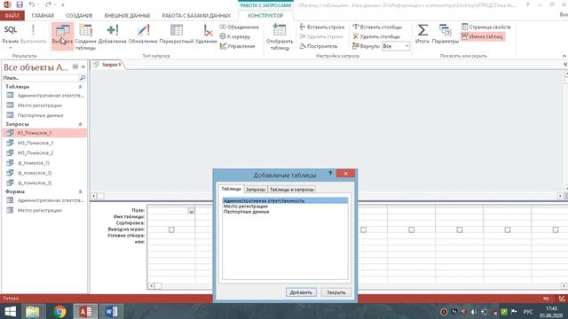Click the Поиск search field in navigation pane

(x=41, y=78)
